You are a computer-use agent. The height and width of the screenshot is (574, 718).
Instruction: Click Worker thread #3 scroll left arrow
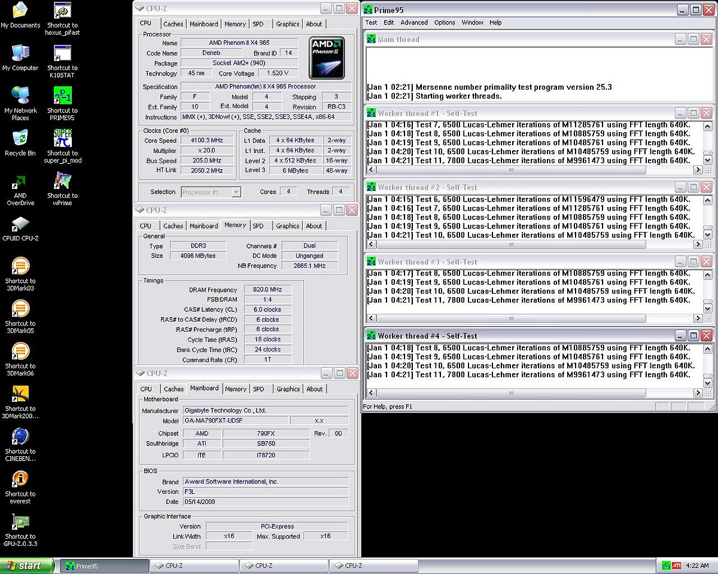(371, 319)
